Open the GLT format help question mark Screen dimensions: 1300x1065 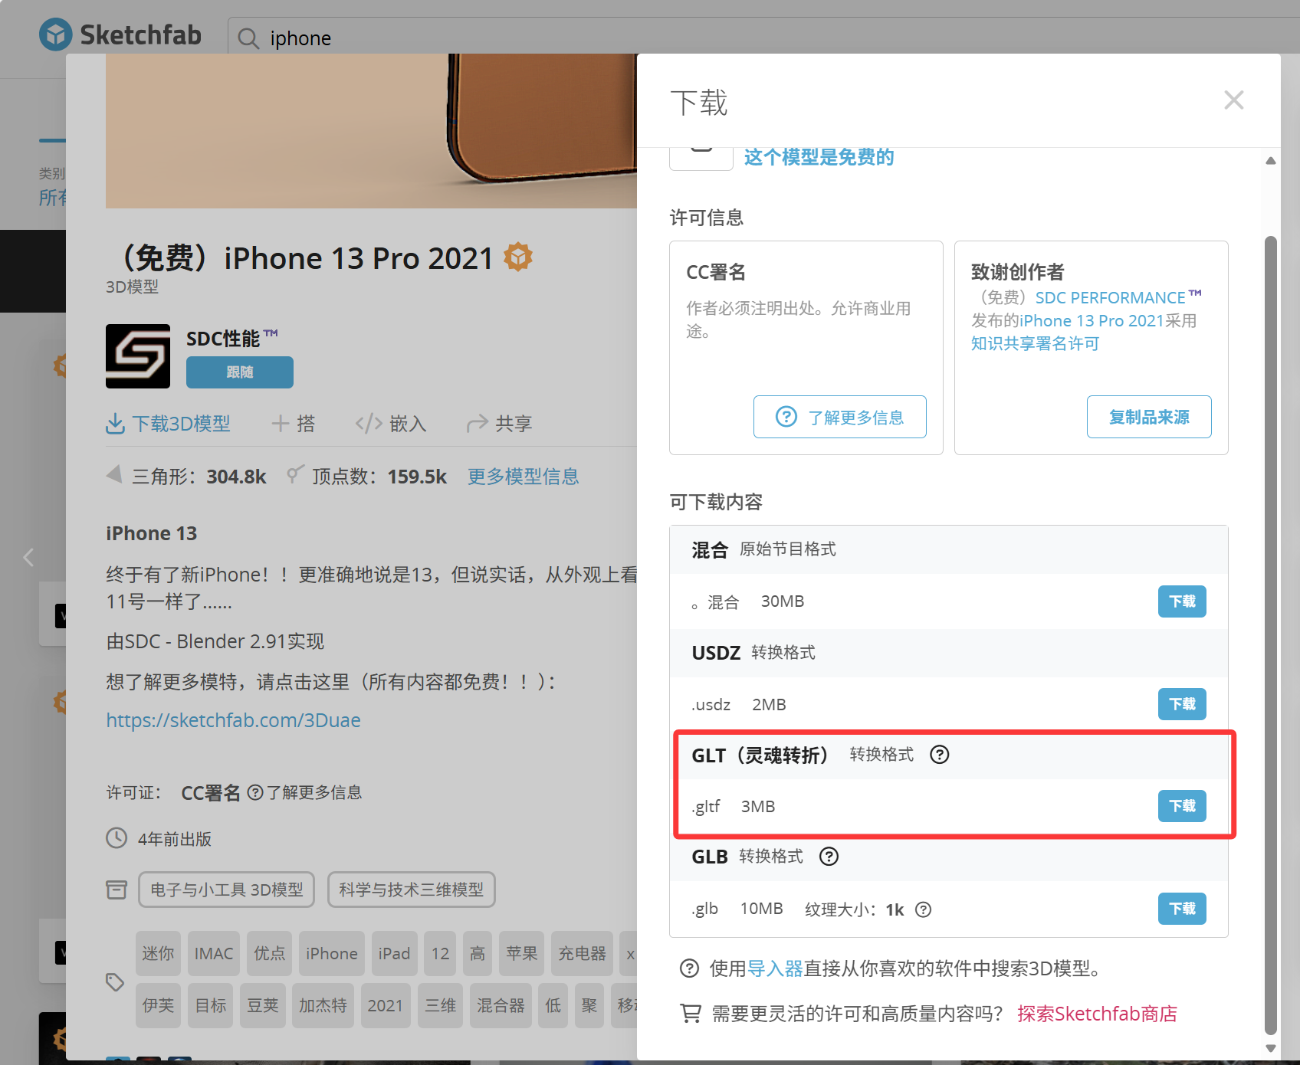tap(939, 755)
